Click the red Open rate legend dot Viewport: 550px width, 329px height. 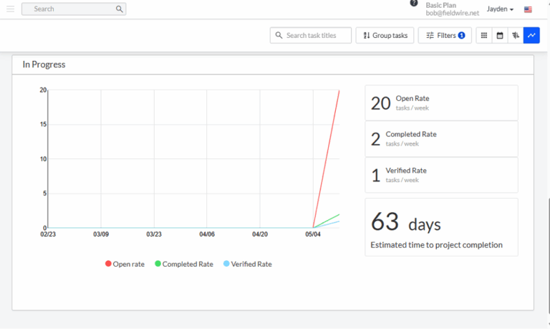pos(108,264)
